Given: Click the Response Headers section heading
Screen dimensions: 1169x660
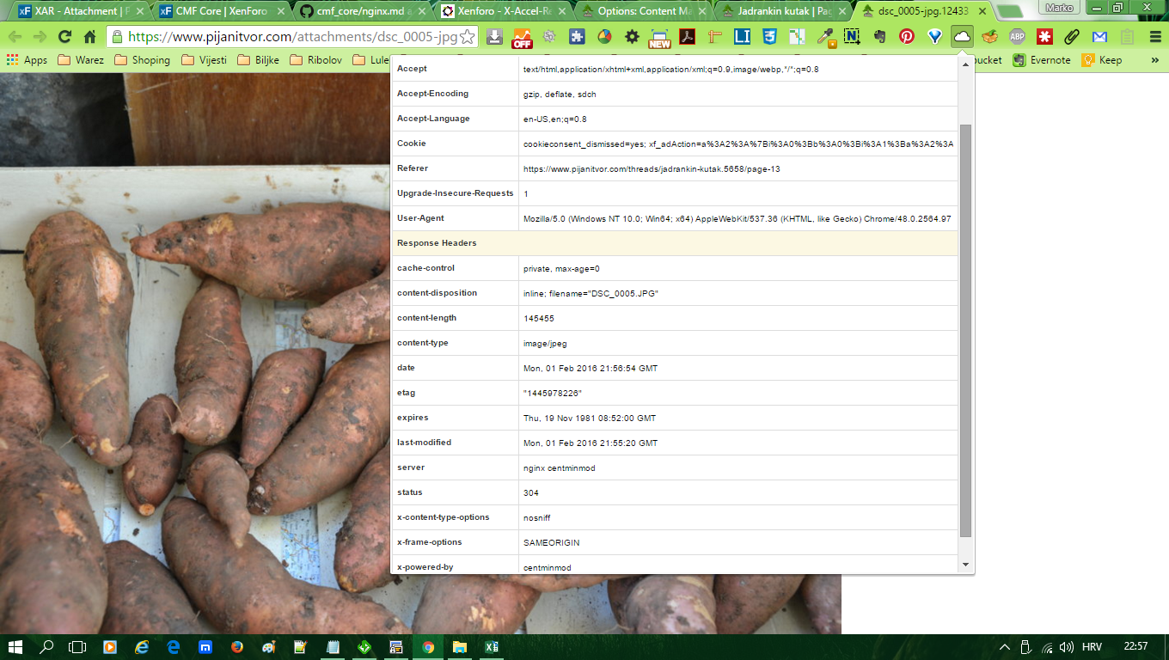Looking at the screenshot, I should tap(437, 243).
